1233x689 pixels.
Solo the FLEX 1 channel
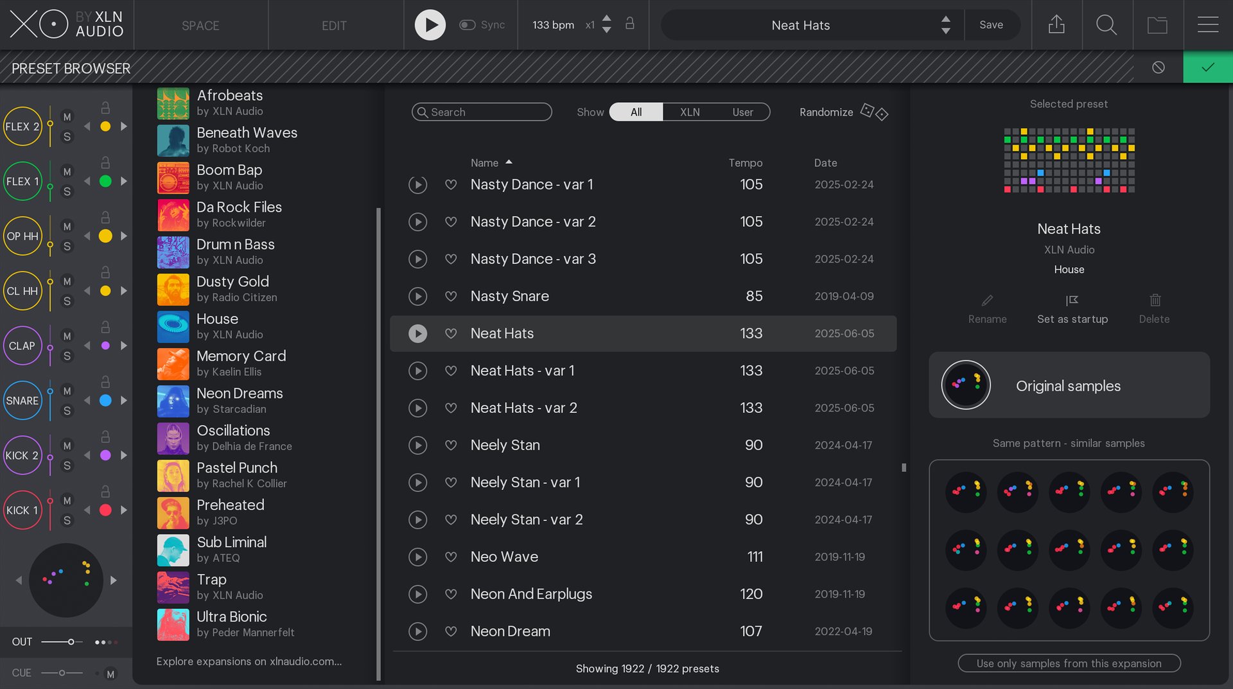(x=67, y=191)
